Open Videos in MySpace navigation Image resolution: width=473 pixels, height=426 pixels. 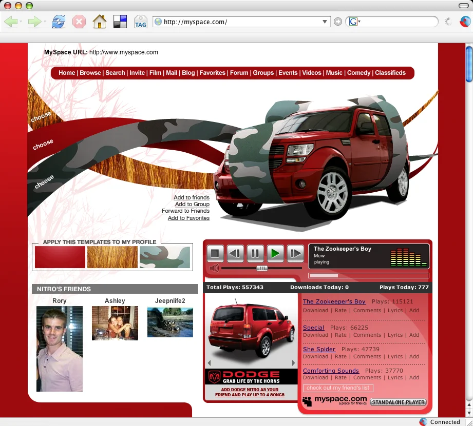coord(312,73)
